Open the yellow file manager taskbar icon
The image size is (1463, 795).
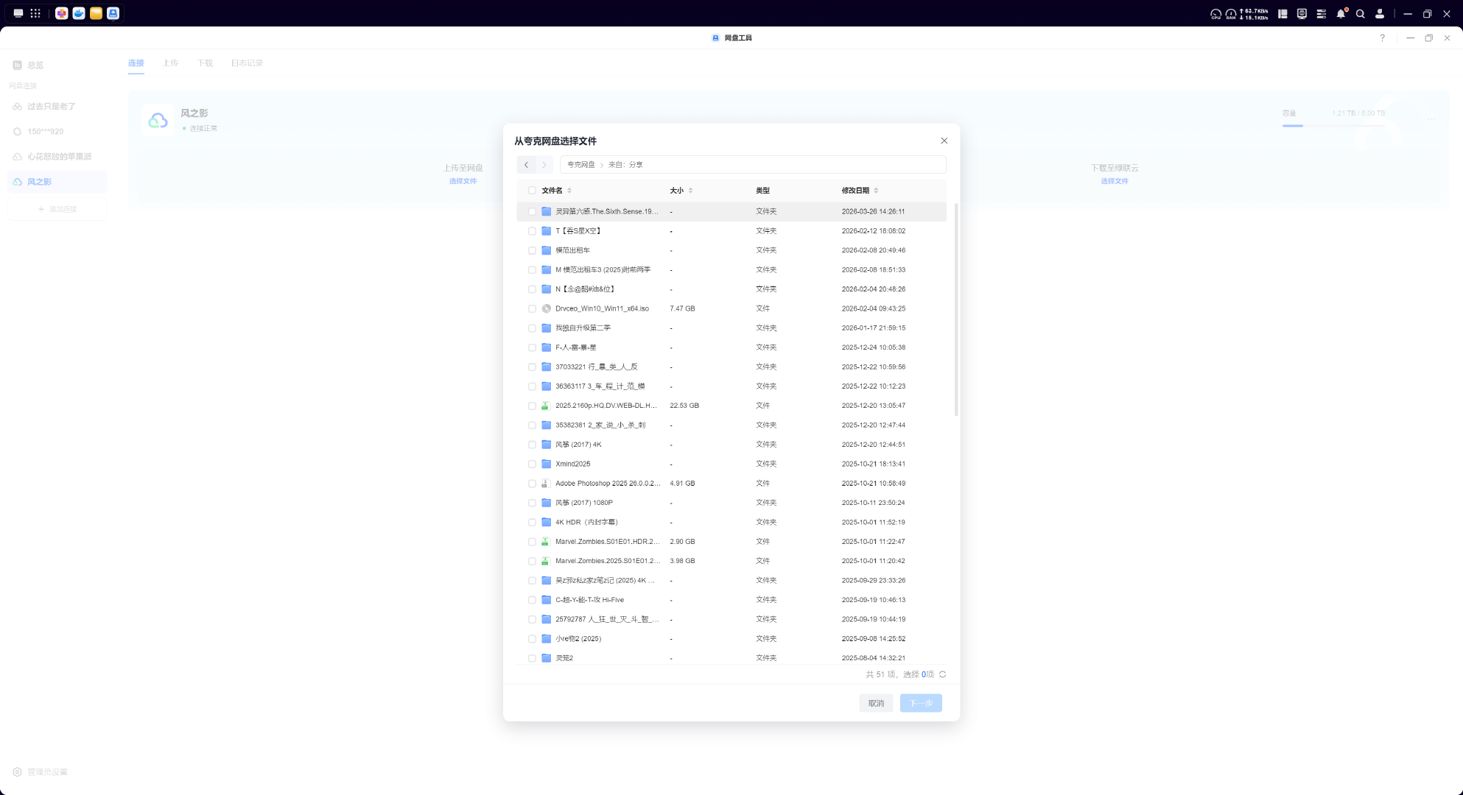click(96, 13)
